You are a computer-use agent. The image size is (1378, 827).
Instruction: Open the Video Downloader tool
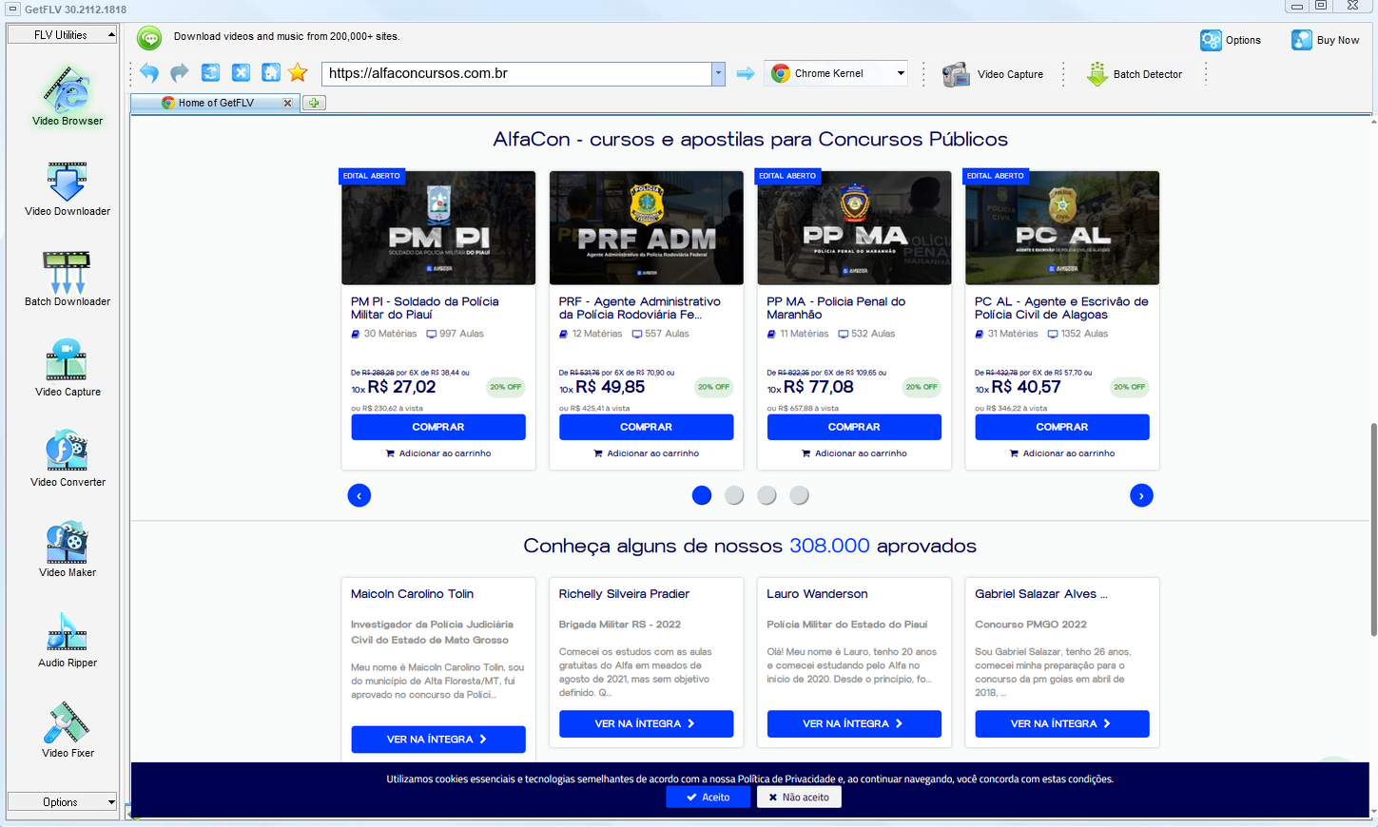68,188
